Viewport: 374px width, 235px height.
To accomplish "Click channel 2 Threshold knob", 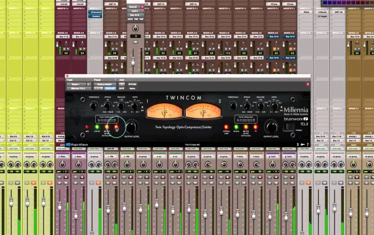I will tap(233, 106).
